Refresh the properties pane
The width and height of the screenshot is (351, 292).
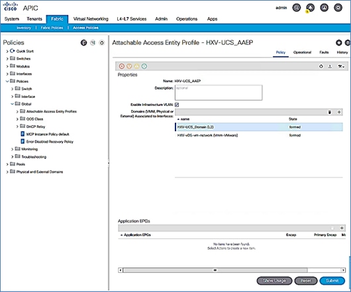321,66
